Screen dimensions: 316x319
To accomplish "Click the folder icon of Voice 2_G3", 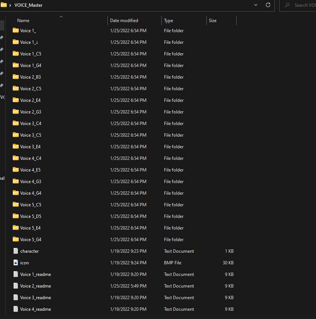I will [x=16, y=112].
